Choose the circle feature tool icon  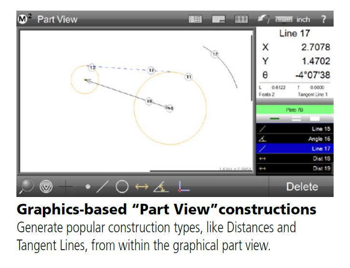(x=121, y=187)
